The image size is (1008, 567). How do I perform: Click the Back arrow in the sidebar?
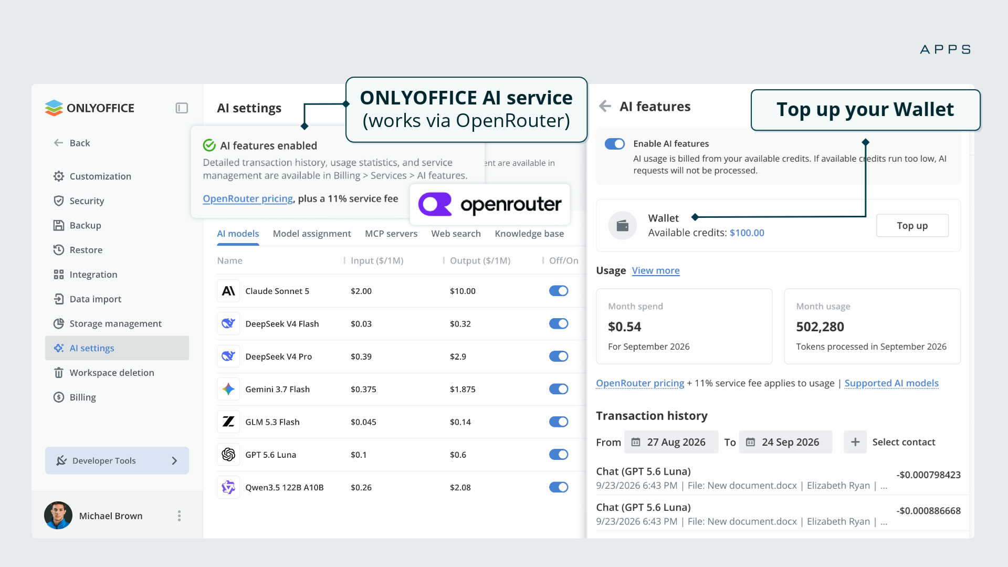coord(58,143)
